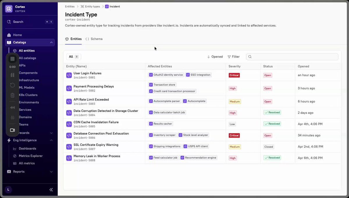Click the user avatar L
Screen dimensions: 349x198
8,190
